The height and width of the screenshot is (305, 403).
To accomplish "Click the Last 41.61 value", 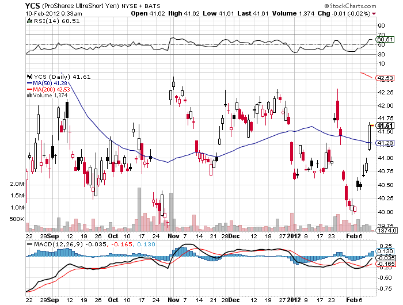I will [x=253, y=13].
